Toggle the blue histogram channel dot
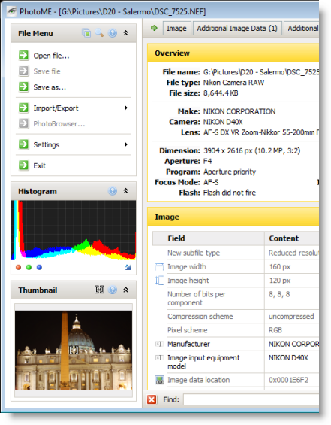 (x=39, y=268)
